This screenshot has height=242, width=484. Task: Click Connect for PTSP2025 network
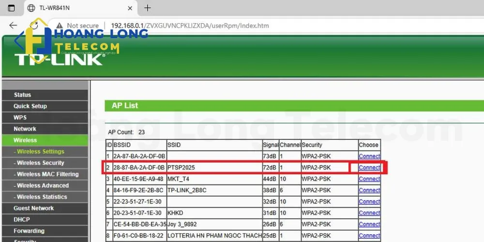click(369, 167)
